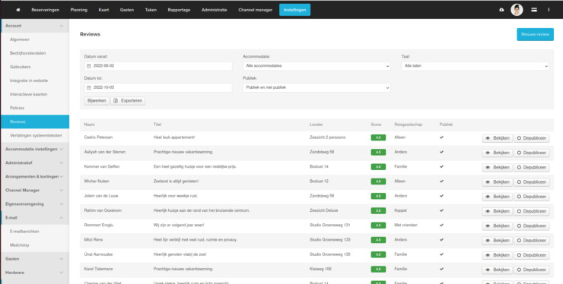Screen dimensions: 563x284
Task: Open the Taal dropdown
Action: click(475, 66)
